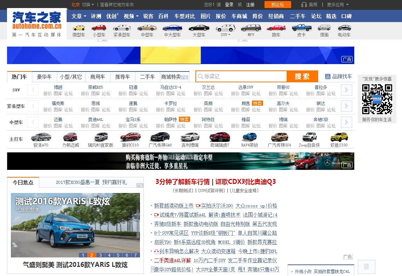This screenshot has width=402, height=276.
Task: Open the 文章 dropdown menu
Action: click(78, 16)
